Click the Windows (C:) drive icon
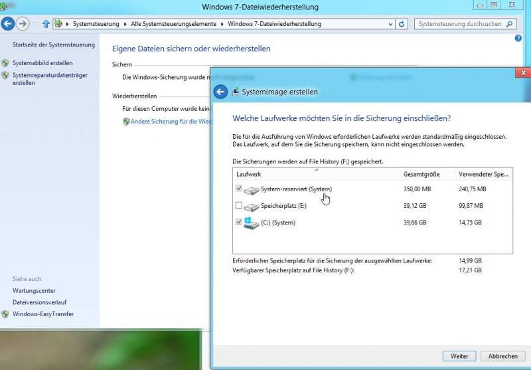The image size is (531, 370). [x=252, y=223]
